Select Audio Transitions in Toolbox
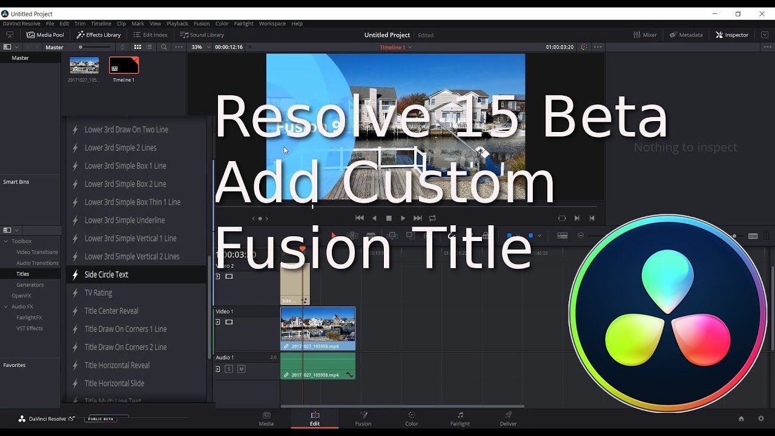The image size is (775, 436). click(38, 263)
